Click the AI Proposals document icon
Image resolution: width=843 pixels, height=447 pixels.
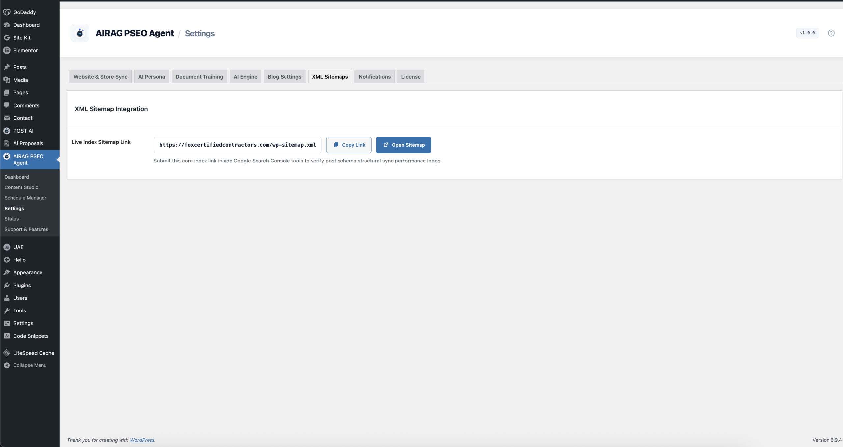click(7, 143)
